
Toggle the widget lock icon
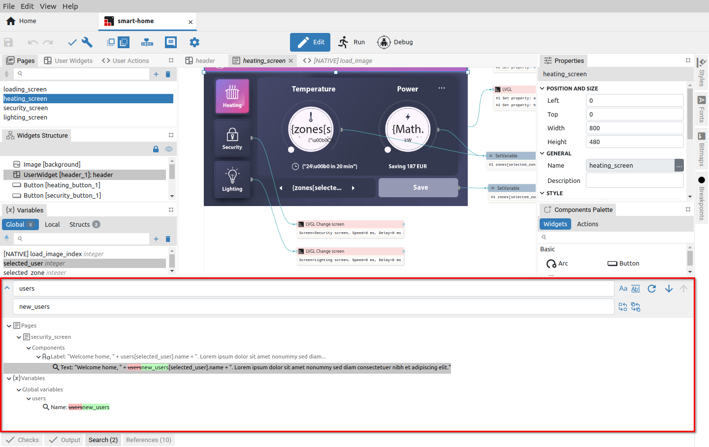point(156,149)
